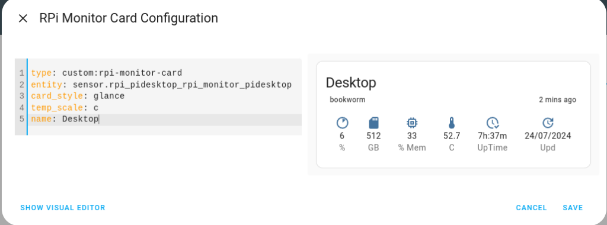
Task: Click the thermometer temperature icon
Action: (x=451, y=123)
